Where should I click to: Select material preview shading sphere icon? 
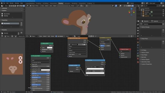(x=131, y=6)
